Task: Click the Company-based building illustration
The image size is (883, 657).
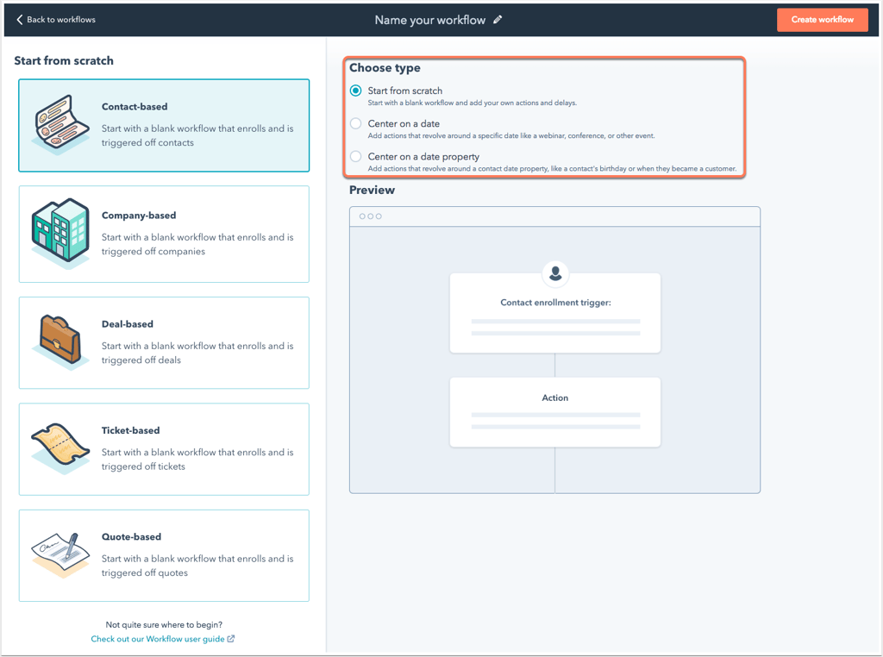Action: [x=61, y=233]
